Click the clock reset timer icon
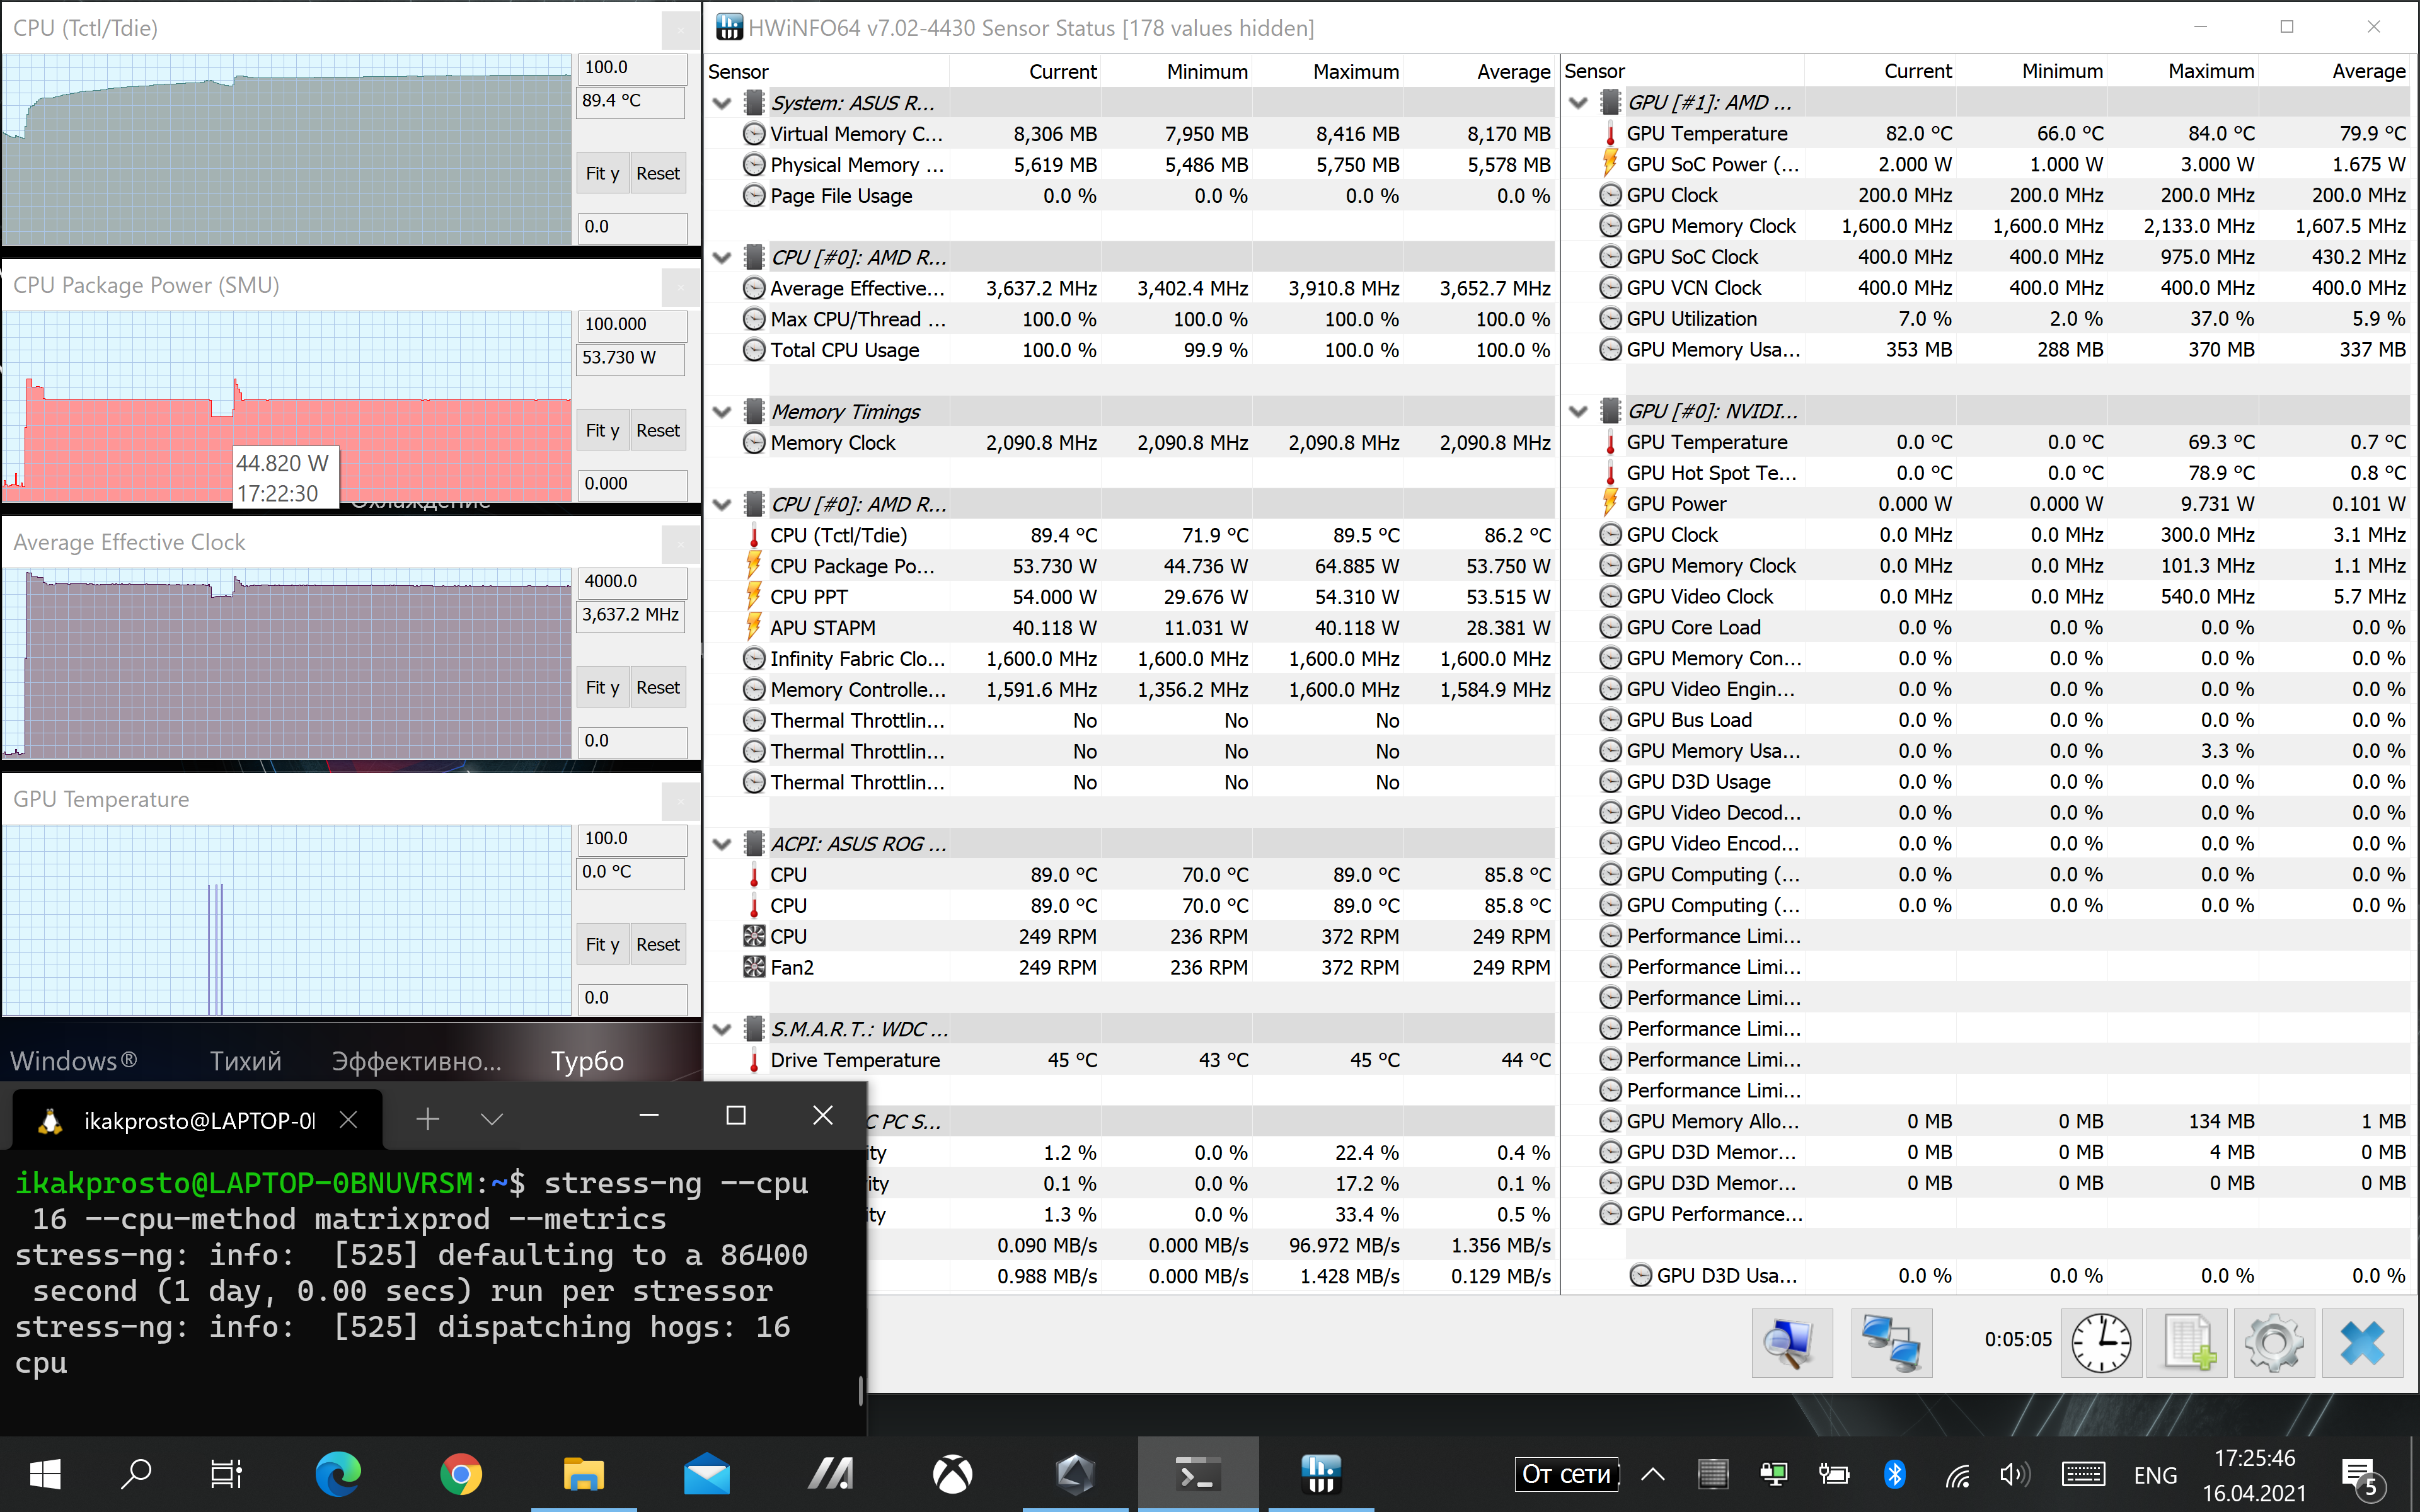The width and height of the screenshot is (2420, 1512). [2101, 1342]
